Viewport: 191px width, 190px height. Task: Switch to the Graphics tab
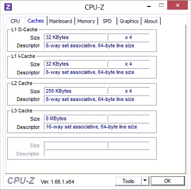click(x=129, y=21)
